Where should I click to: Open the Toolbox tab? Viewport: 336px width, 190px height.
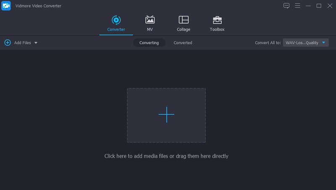(x=217, y=24)
